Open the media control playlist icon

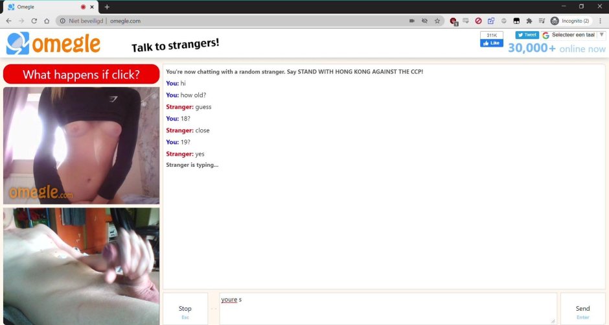tap(542, 21)
